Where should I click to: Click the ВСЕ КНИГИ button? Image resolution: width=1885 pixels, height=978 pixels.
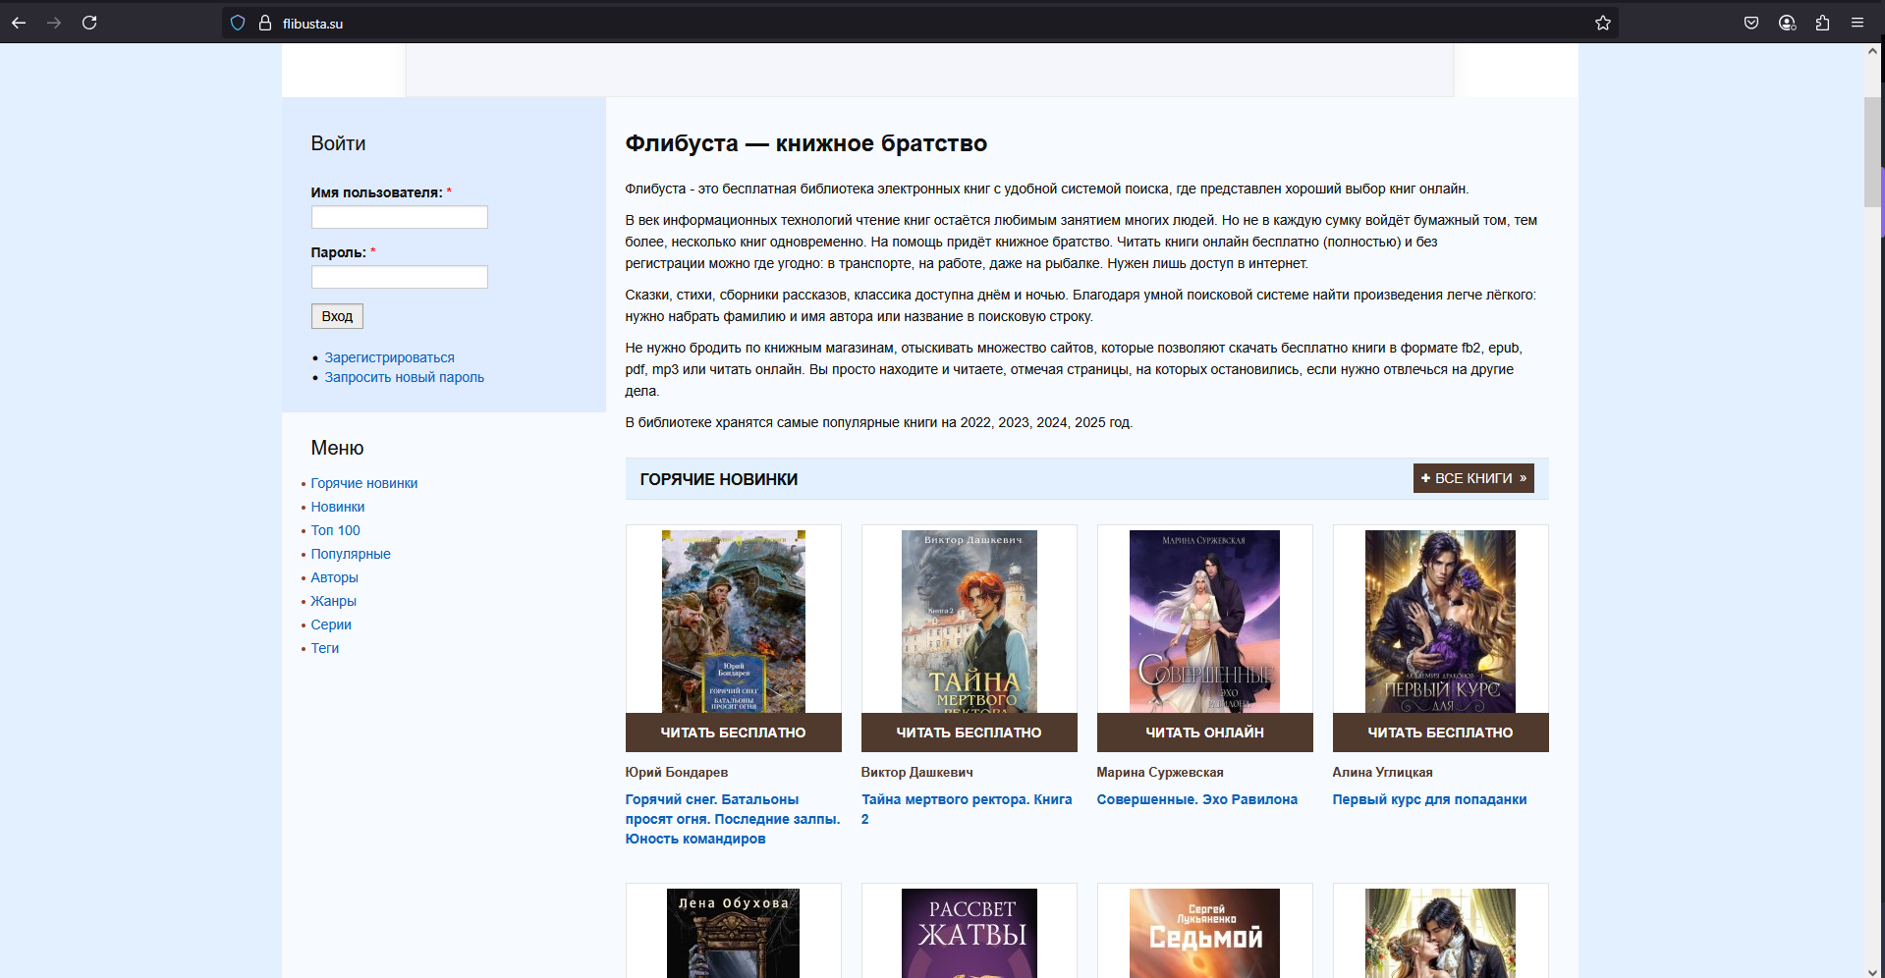point(1472,478)
